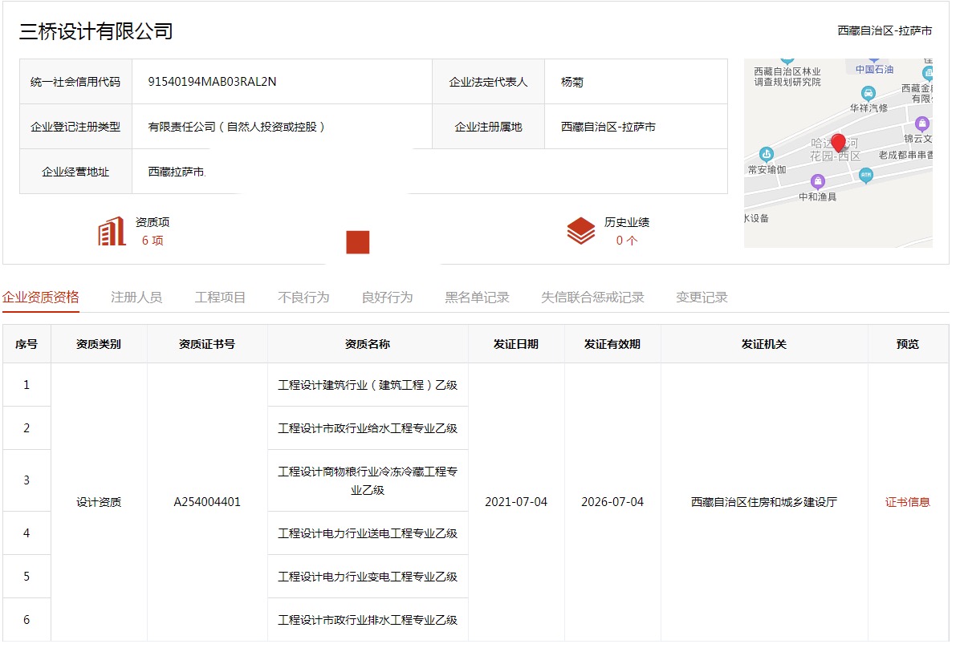
Task: Click the 历史业绩 stacked layers icon
Action: click(x=580, y=231)
